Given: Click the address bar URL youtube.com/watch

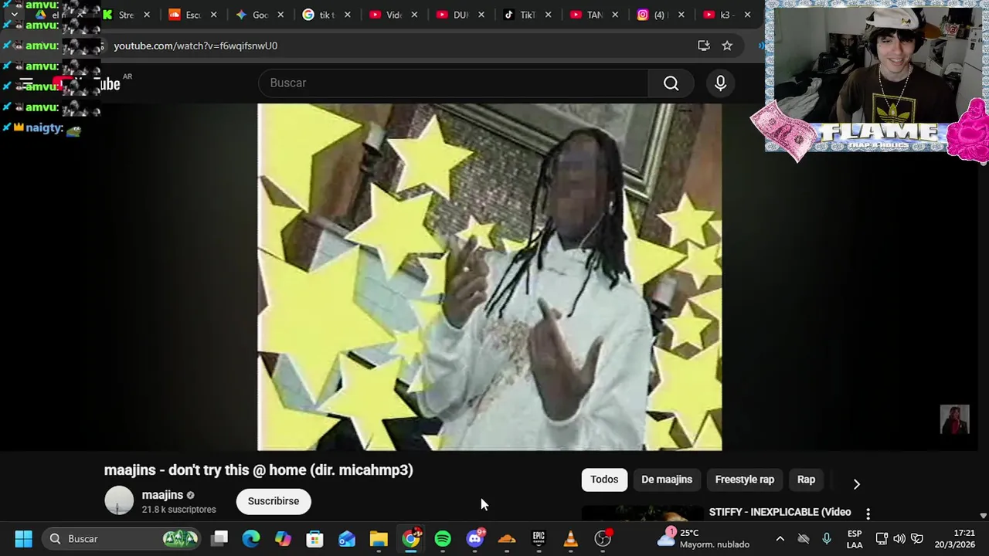Looking at the screenshot, I should tap(195, 46).
